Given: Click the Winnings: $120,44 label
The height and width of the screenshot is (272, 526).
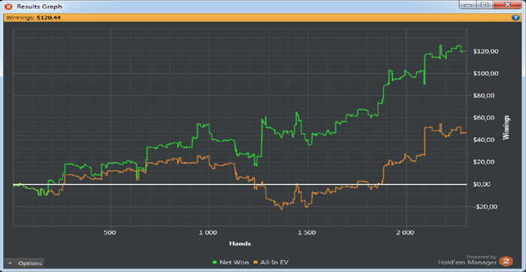Looking at the screenshot, I should [x=34, y=17].
